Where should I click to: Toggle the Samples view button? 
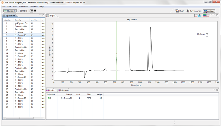coord(22,11)
